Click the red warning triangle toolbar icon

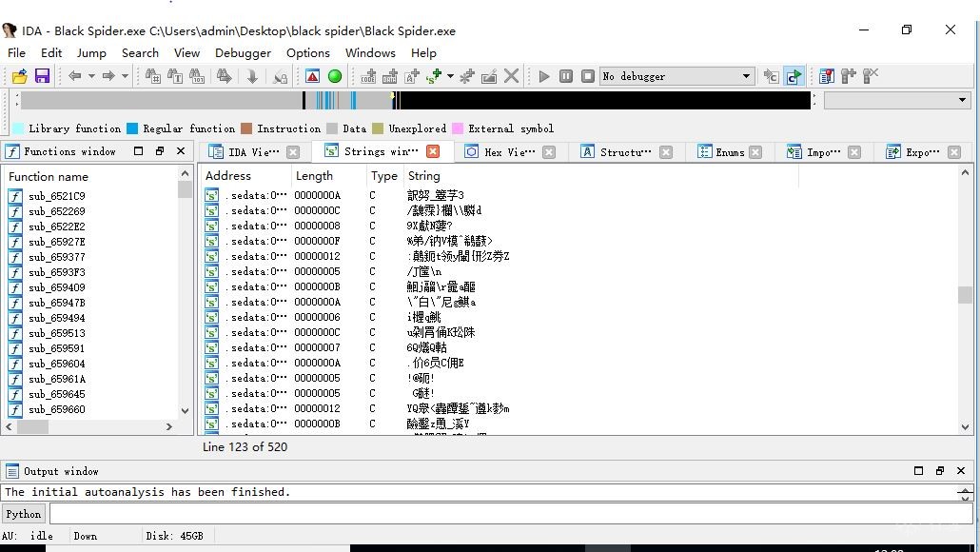[312, 76]
